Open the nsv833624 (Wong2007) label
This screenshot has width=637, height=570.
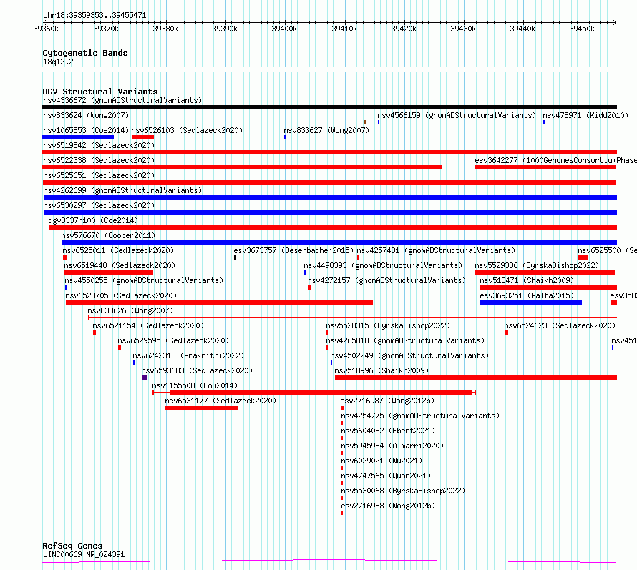(x=86, y=115)
